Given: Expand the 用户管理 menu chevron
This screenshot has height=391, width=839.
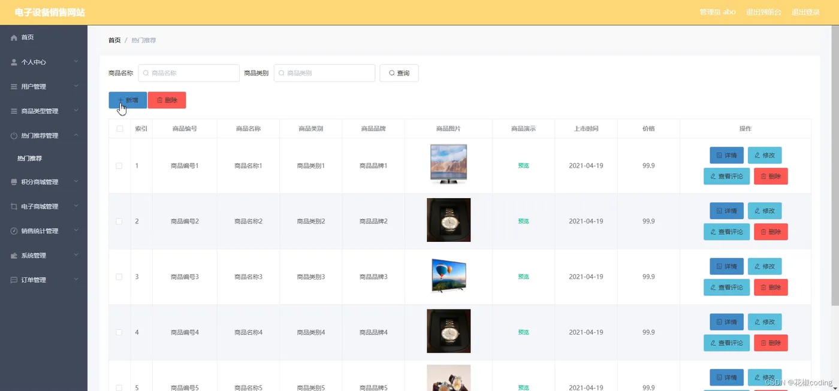Looking at the screenshot, I should (x=76, y=86).
